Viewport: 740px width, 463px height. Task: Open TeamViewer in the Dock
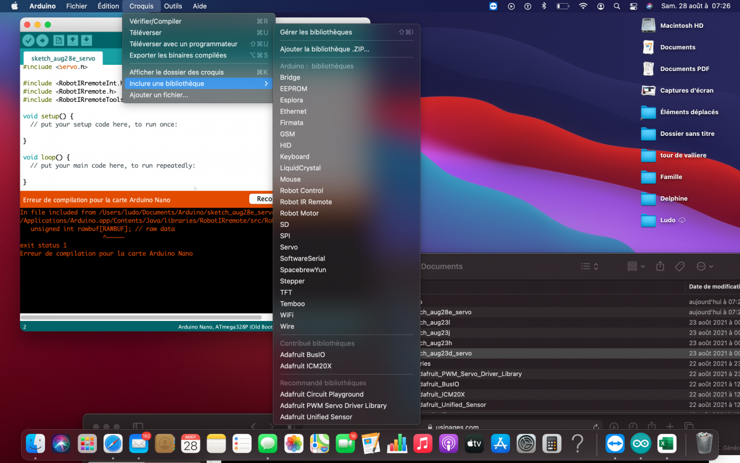click(x=615, y=443)
